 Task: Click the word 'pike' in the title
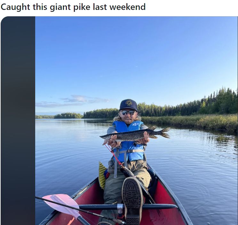click(x=82, y=7)
